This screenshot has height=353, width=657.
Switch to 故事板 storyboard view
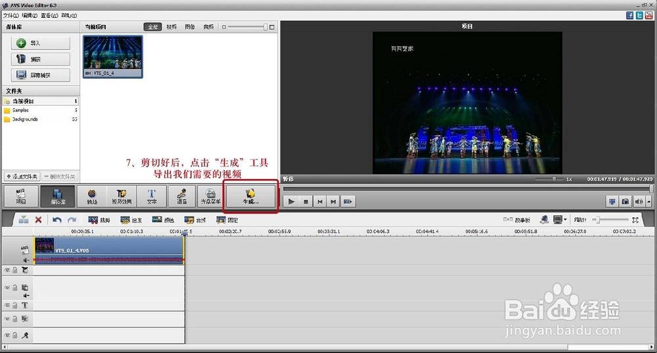517,220
